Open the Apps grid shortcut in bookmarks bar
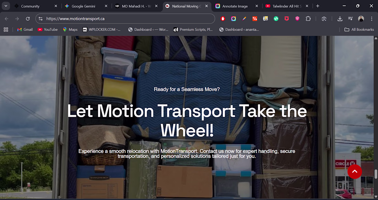This screenshot has width=378, height=200. 6,30
